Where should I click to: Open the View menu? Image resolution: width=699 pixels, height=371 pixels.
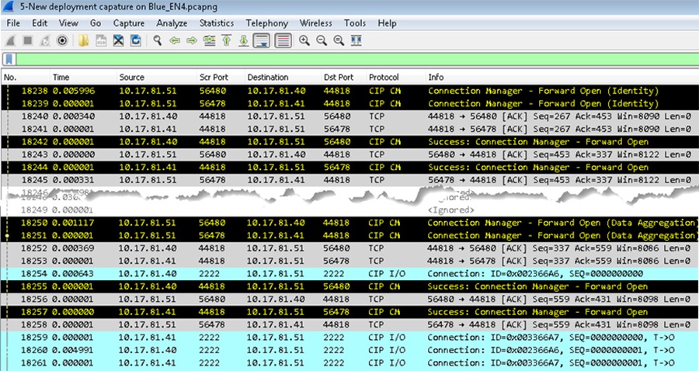pyautogui.click(x=68, y=23)
